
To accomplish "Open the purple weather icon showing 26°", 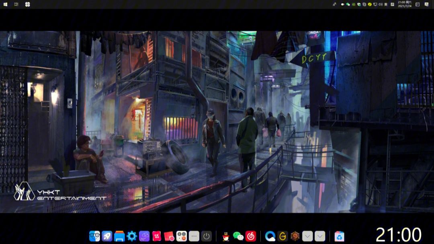I will pos(144,236).
